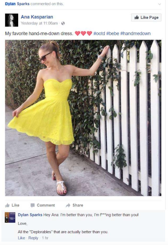Like the post using thumbs-up icon

[x=7, y=205]
